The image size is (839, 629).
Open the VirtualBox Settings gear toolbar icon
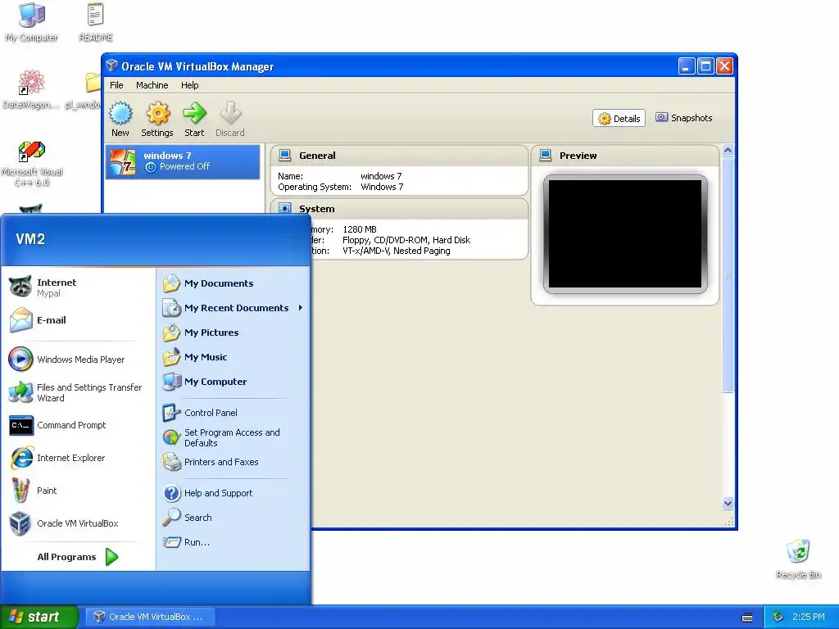pos(157,119)
